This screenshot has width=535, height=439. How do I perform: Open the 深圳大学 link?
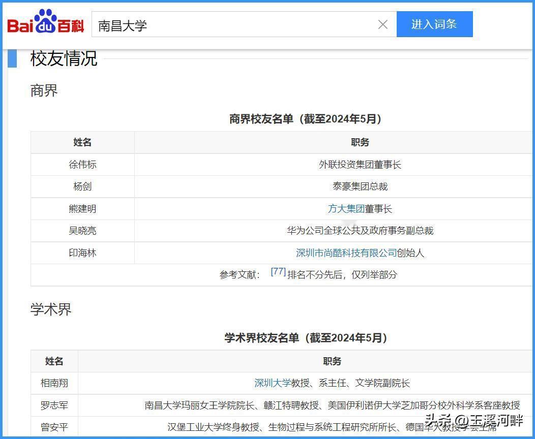273,383
